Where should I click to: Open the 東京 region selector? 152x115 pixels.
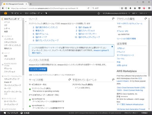pyautogui.click(x=134, y=13)
